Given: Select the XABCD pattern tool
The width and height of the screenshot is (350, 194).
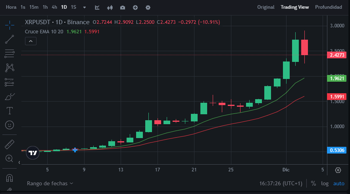Looking at the screenshot, I should pos(10,68).
